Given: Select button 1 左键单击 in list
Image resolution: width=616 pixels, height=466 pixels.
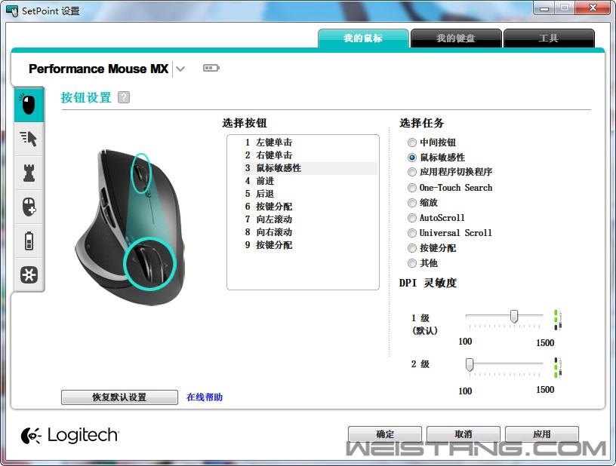Looking at the screenshot, I should point(310,143).
